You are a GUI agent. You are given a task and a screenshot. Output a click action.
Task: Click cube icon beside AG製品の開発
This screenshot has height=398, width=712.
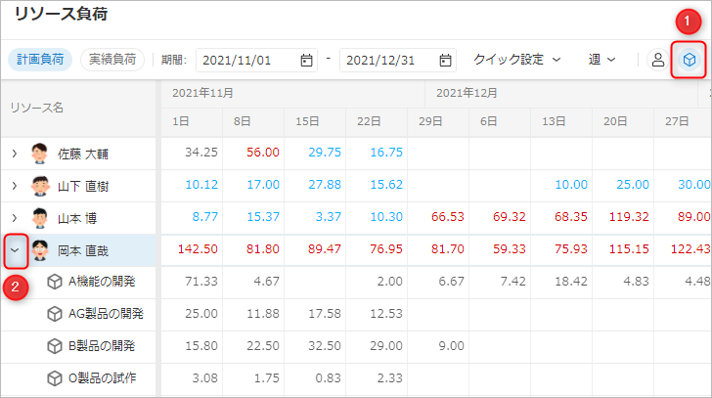(55, 314)
